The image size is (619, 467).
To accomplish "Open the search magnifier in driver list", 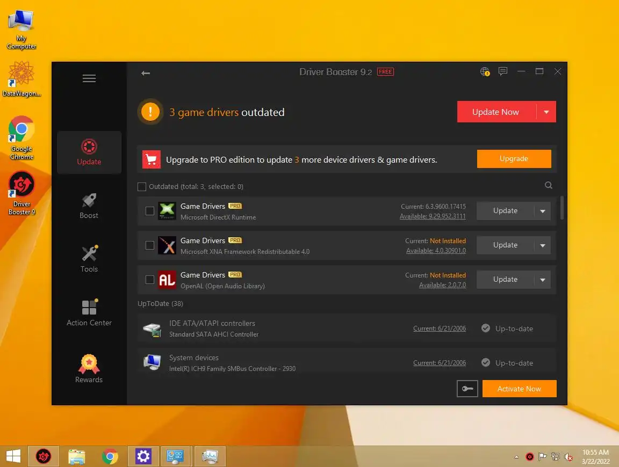I will (548, 185).
